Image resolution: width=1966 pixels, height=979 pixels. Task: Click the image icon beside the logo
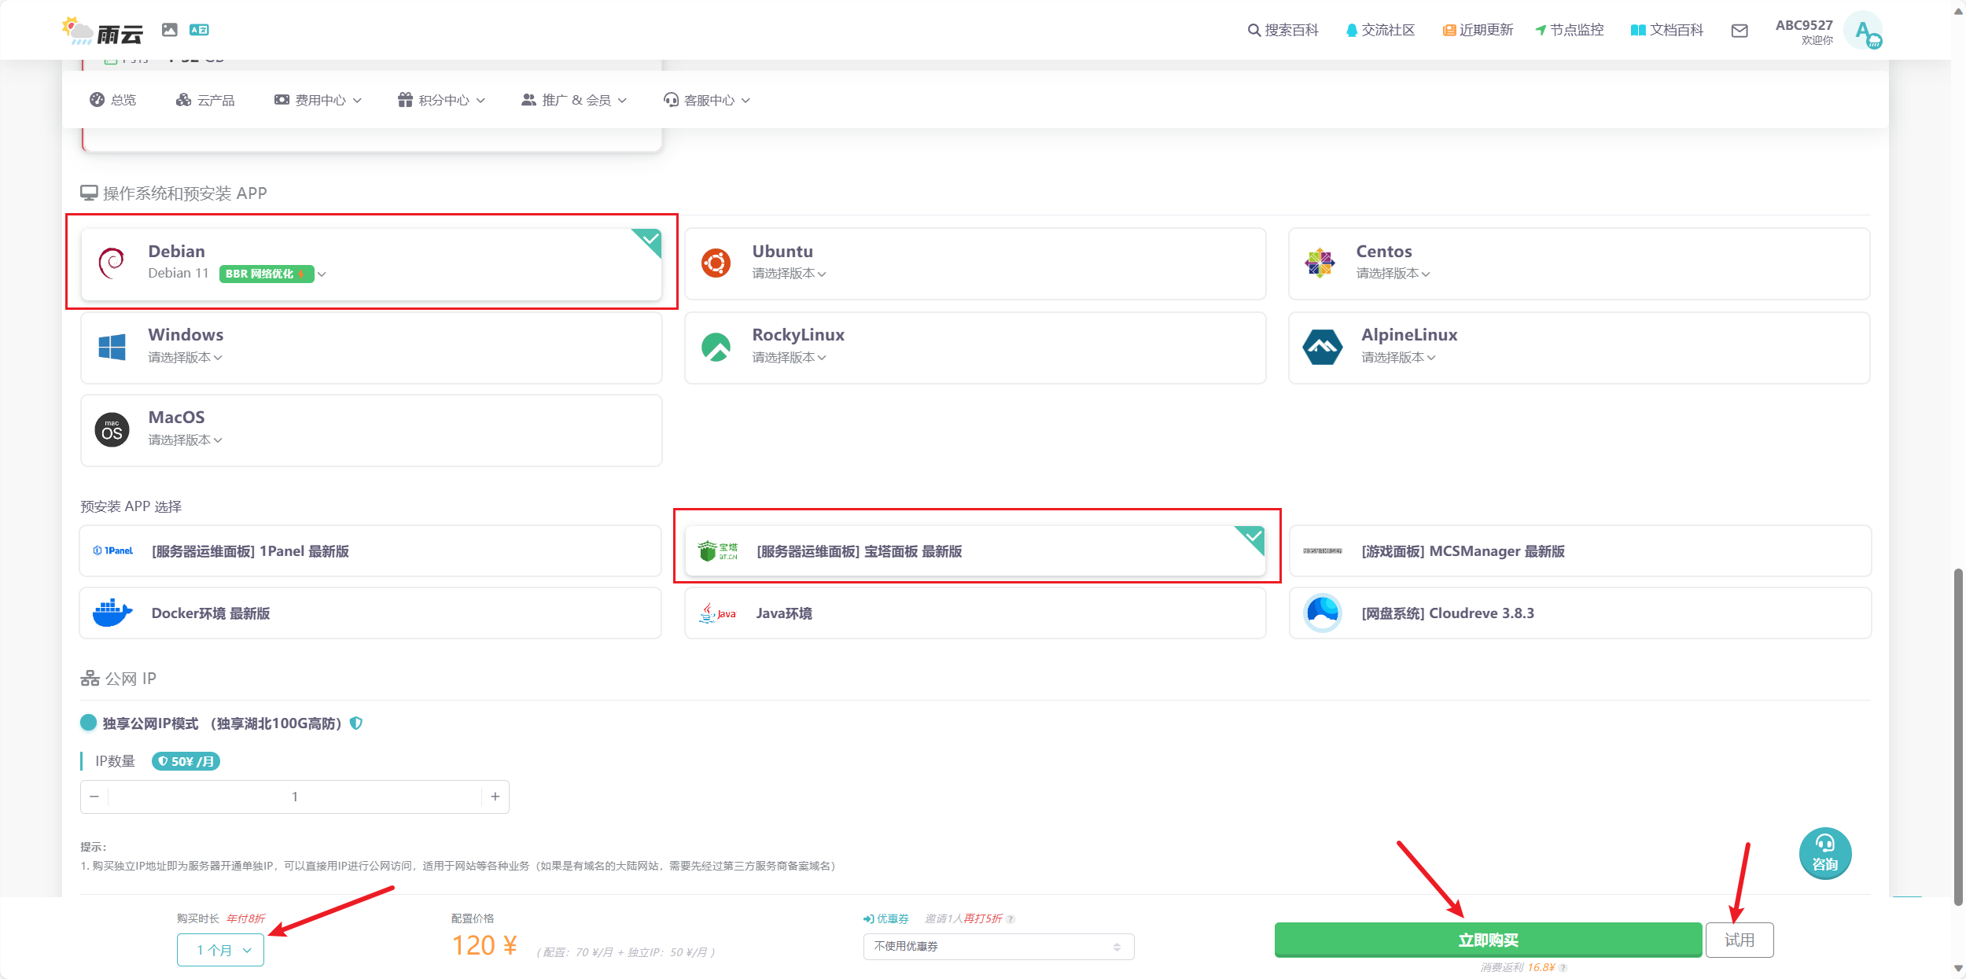169,30
